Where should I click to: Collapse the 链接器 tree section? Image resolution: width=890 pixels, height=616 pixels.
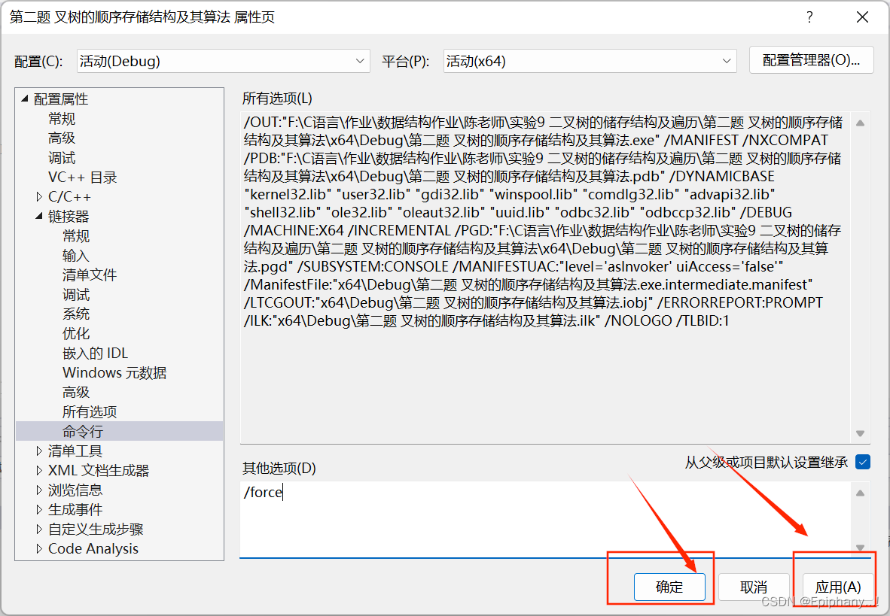38,216
